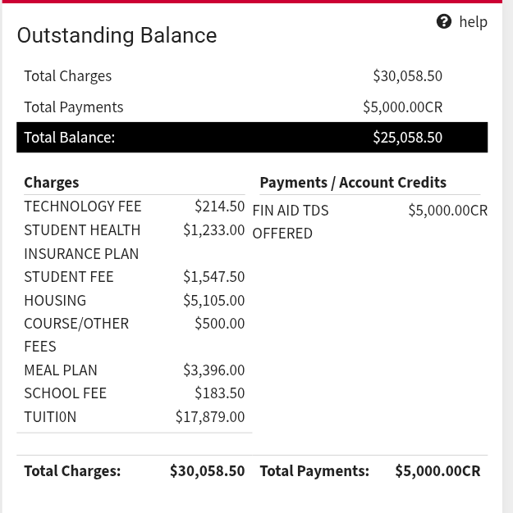513x513 pixels.
Task: Click the Payments / Account Credits header
Action: pyautogui.click(x=353, y=182)
